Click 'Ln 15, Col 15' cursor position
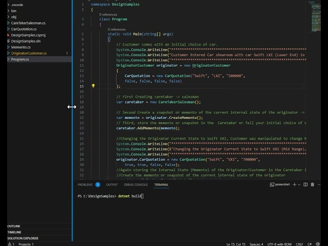The height and width of the screenshot is (246, 328). [236, 244]
